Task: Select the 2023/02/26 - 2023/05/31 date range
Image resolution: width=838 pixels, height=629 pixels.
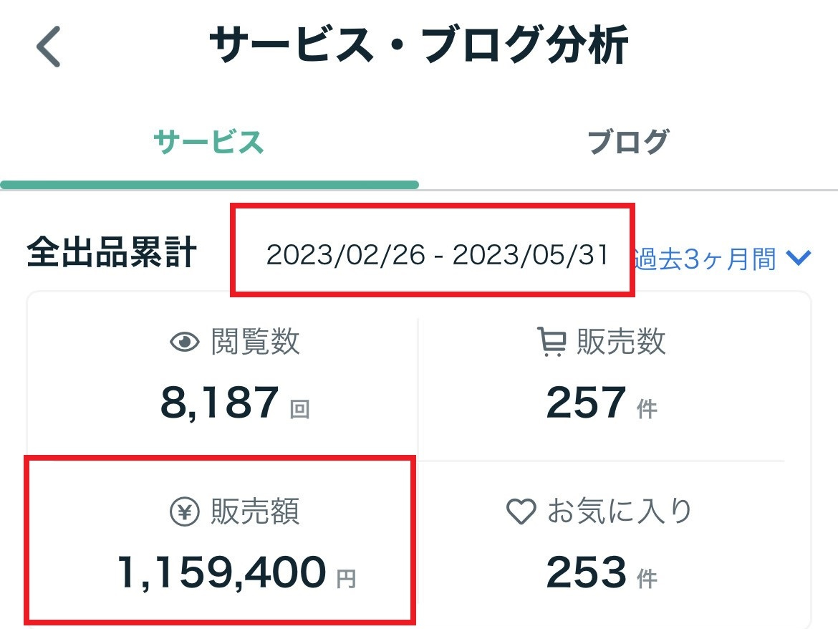Action: (x=437, y=256)
